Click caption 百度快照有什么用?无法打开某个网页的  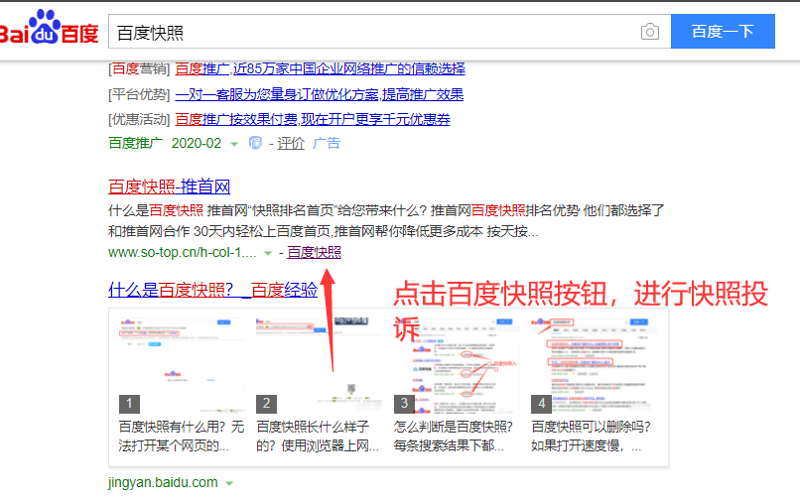(181, 437)
